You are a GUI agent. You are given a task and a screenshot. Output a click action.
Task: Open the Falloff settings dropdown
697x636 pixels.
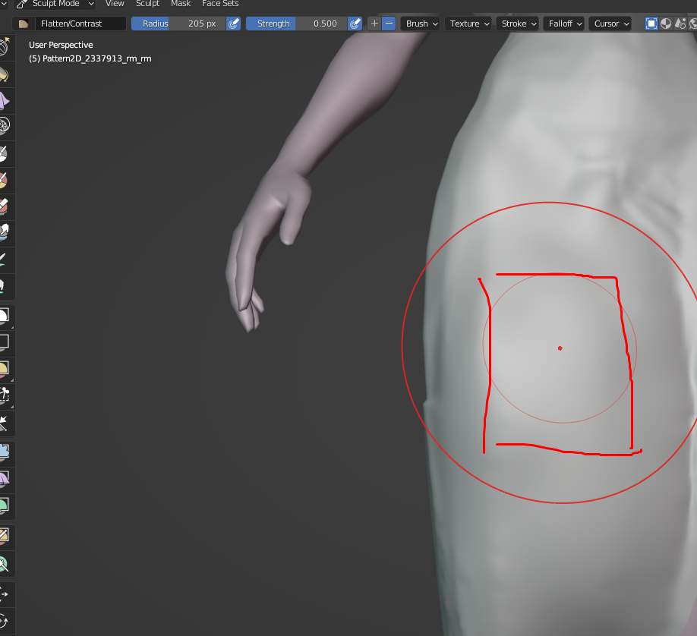click(x=563, y=24)
